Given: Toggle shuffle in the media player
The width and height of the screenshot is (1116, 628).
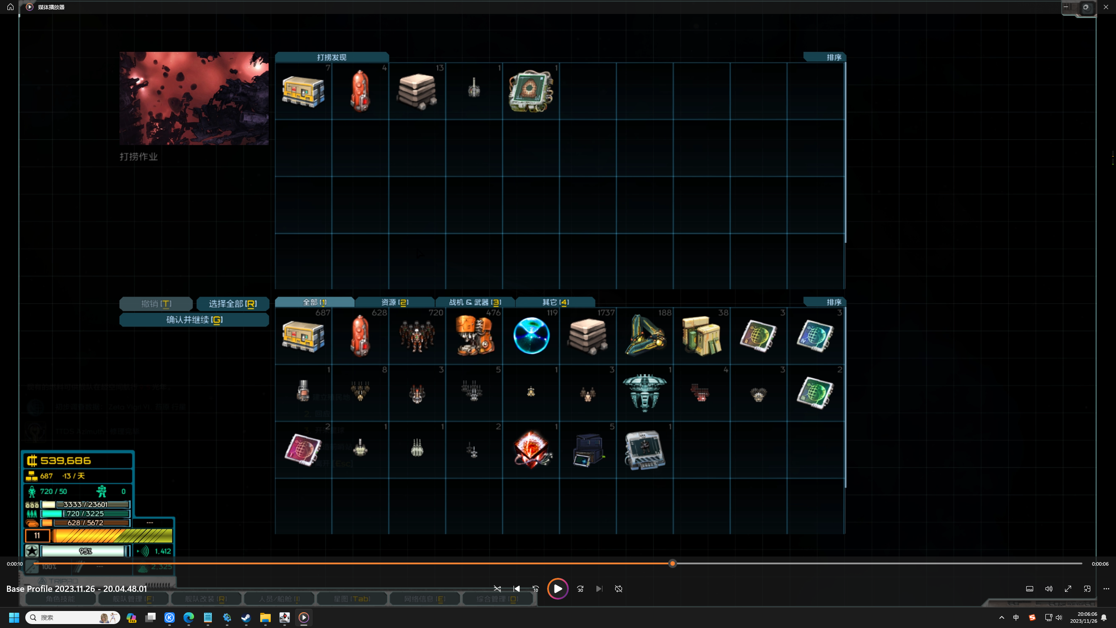Looking at the screenshot, I should [497, 589].
